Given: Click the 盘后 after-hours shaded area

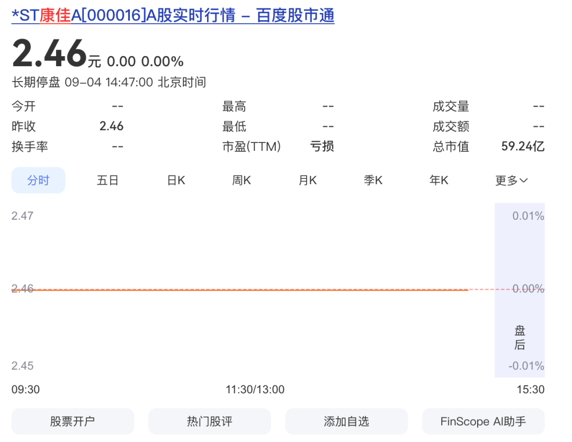Looking at the screenshot, I should [520, 290].
